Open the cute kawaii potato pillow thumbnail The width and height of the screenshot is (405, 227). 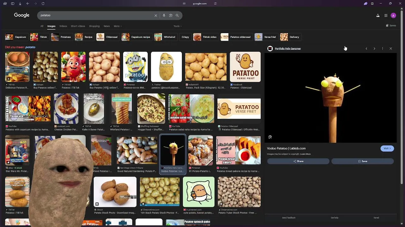(x=199, y=192)
